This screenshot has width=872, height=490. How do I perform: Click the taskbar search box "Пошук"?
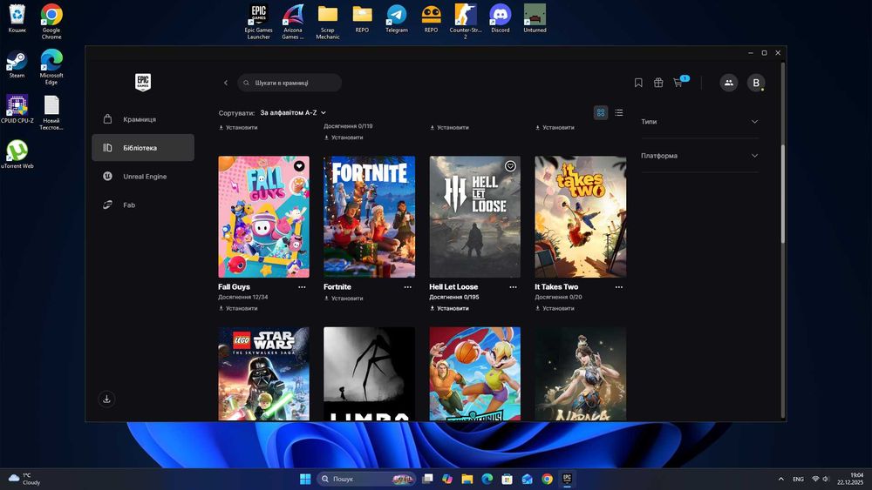coord(366,479)
